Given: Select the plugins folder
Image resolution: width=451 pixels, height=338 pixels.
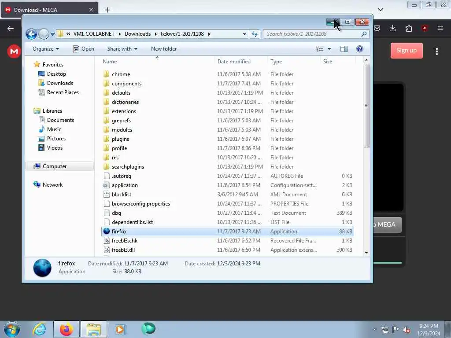Looking at the screenshot, I should tap(121, 139).
